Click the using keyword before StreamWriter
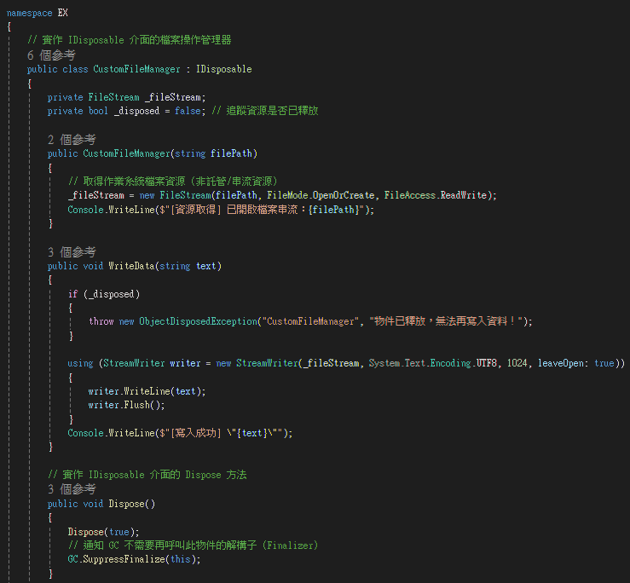Image resolution: width=630 pixels, height=583 pixels. [80, 363]
